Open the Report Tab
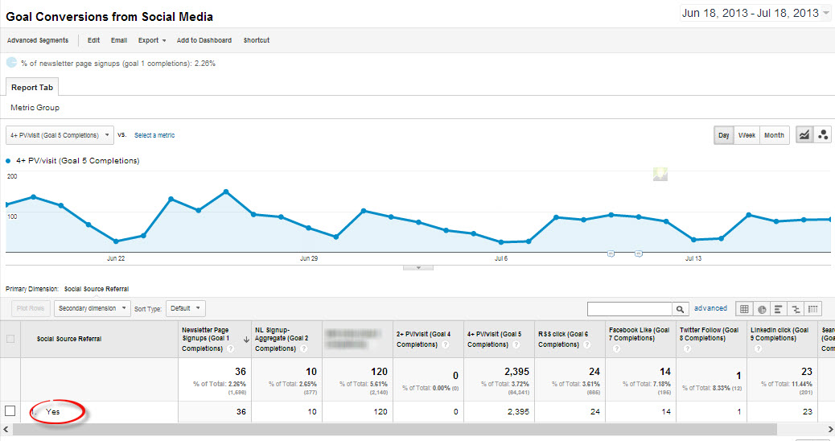 click(x=32, y=87)
